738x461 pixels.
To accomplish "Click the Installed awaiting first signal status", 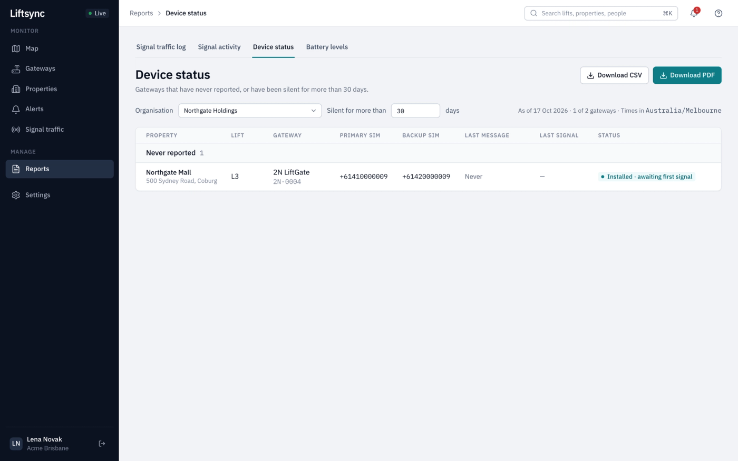I will coord(647,176).
